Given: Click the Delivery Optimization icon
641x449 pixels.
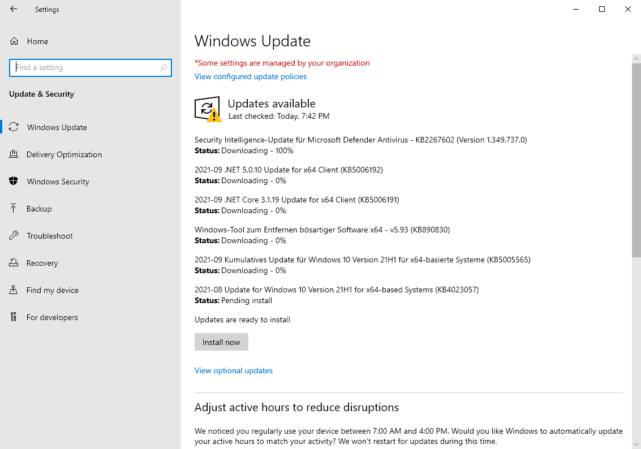Looking at the screenshot, I should click(14, 154).
